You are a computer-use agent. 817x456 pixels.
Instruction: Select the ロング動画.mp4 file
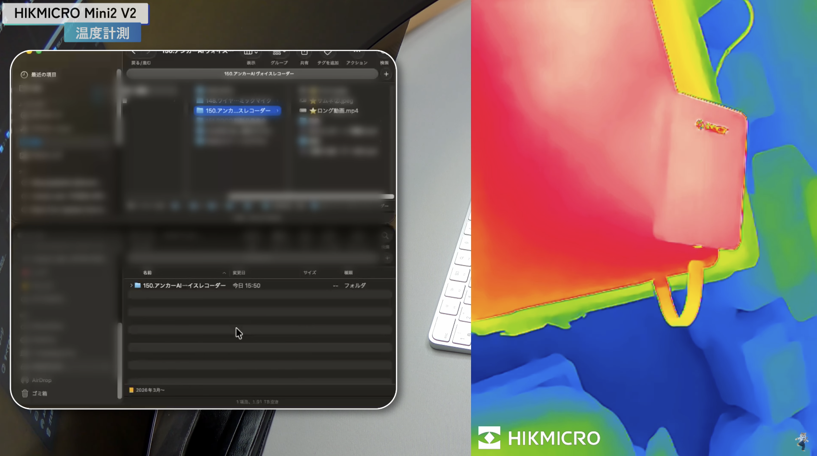pyautogui.click(x=337, y=111)
